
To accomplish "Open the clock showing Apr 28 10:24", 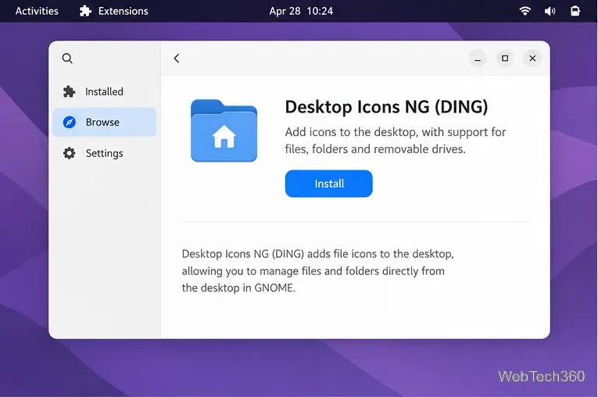I will (301, 11).
